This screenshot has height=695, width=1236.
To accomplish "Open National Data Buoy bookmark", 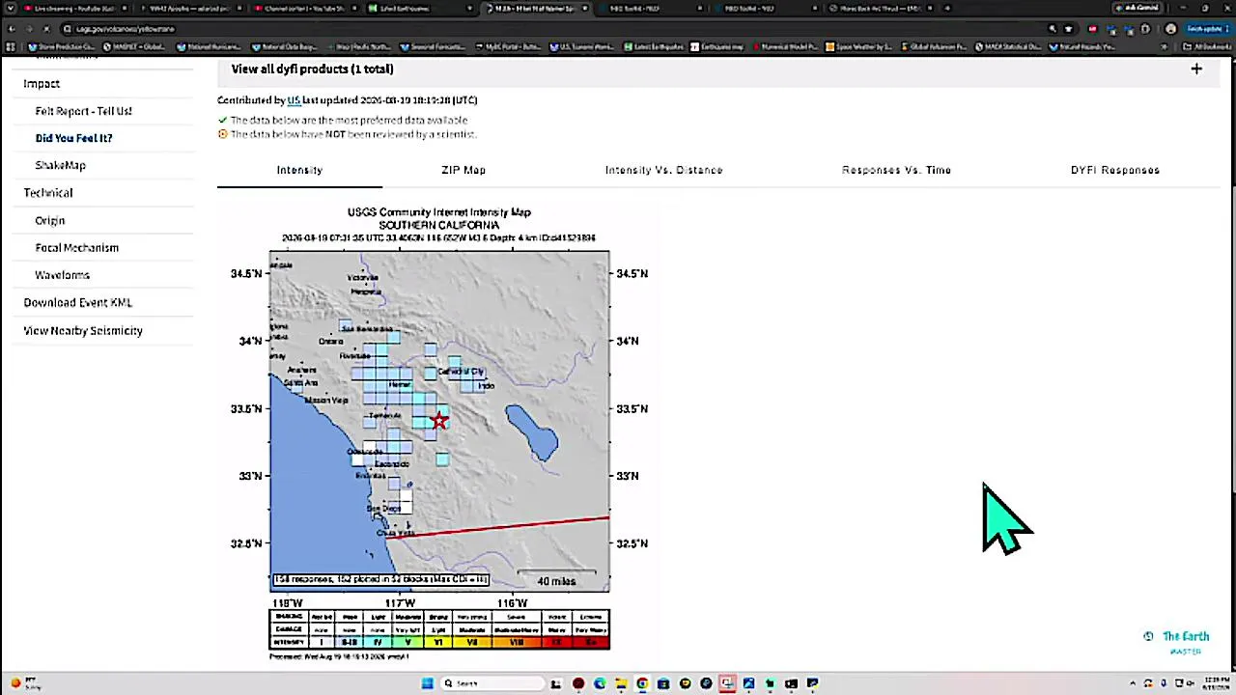I will [285, 46].
